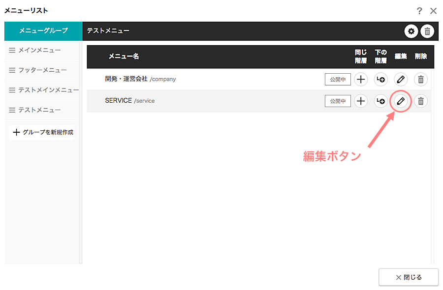Screen dimensions: 443x290
Task: Open settings gear for テストメニュー group
Action: click(x=411, y=31)
